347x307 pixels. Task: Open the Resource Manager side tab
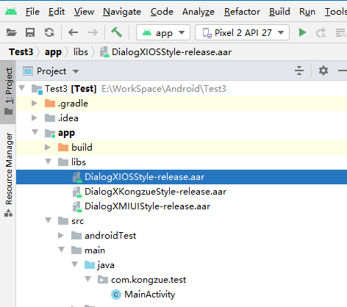click(8, 175)
